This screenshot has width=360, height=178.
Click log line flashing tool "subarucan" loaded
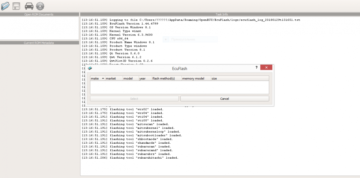[126, 147]
